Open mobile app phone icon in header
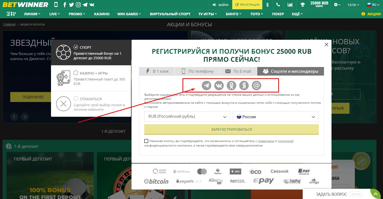This screenshot has width=383, height=199. (56, 4)
